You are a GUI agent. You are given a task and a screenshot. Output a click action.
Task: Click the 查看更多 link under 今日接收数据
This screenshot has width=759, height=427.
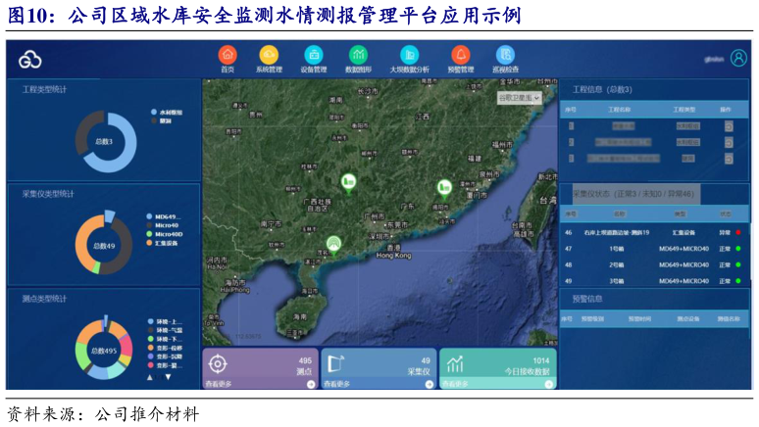[x=455, y=384]
